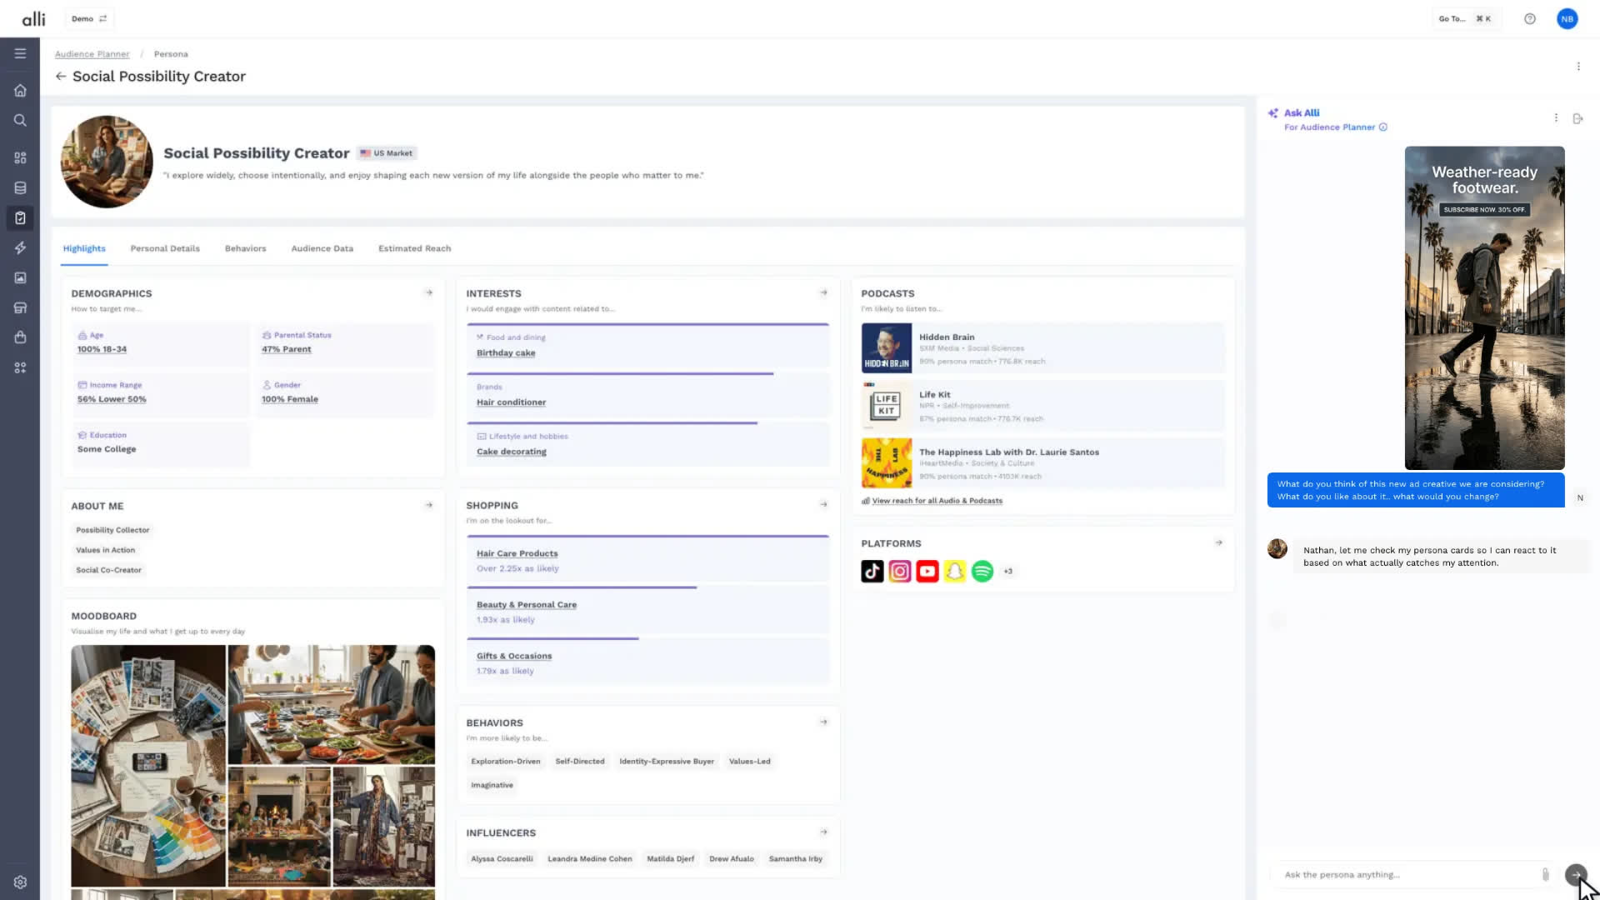
Task: Follow the Audience Planner breadcrumb link
Action: pyautogui.click(x=92, y=54)
